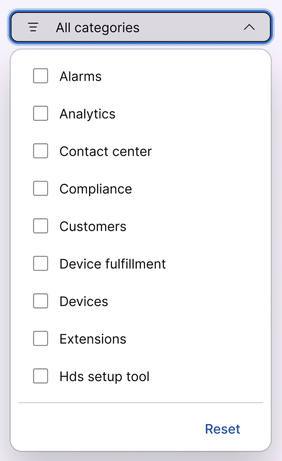Enable the Customers filter checkbox

tap(40, 226)
